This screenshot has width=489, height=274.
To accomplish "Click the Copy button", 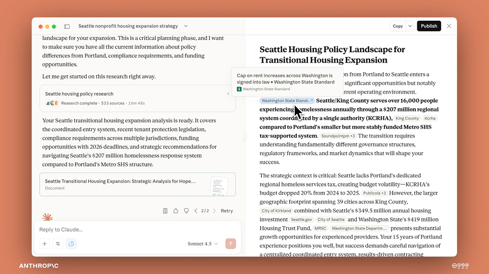I will [x=398, y=26].
